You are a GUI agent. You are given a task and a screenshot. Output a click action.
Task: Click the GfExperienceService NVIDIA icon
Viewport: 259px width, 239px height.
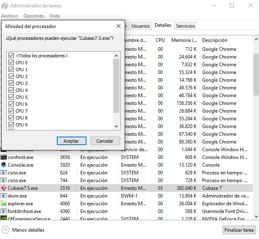pos(4,219)
